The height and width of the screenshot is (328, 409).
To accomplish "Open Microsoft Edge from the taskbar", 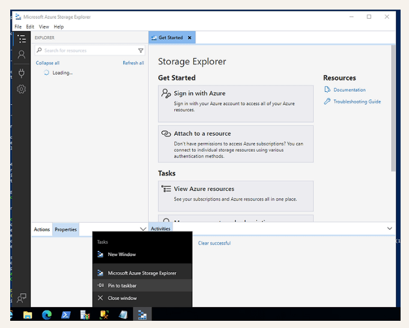I will click(47, 315).
